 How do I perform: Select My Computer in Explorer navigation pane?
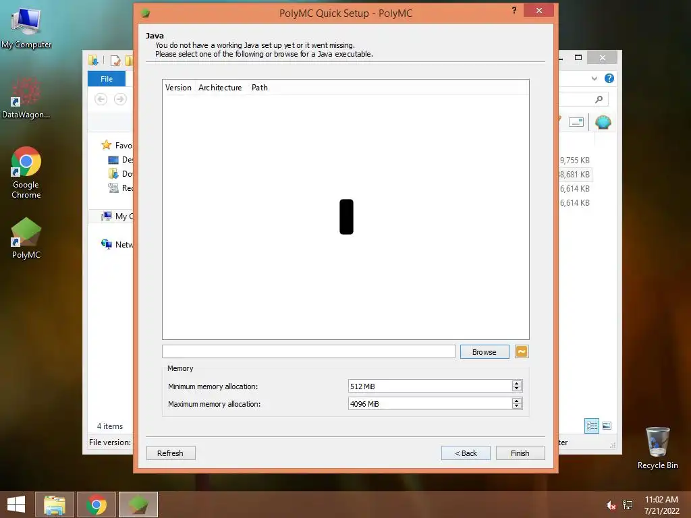tap(117, 217)
